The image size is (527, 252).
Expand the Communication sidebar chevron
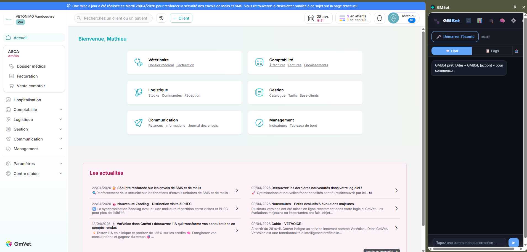coord(61,139)
